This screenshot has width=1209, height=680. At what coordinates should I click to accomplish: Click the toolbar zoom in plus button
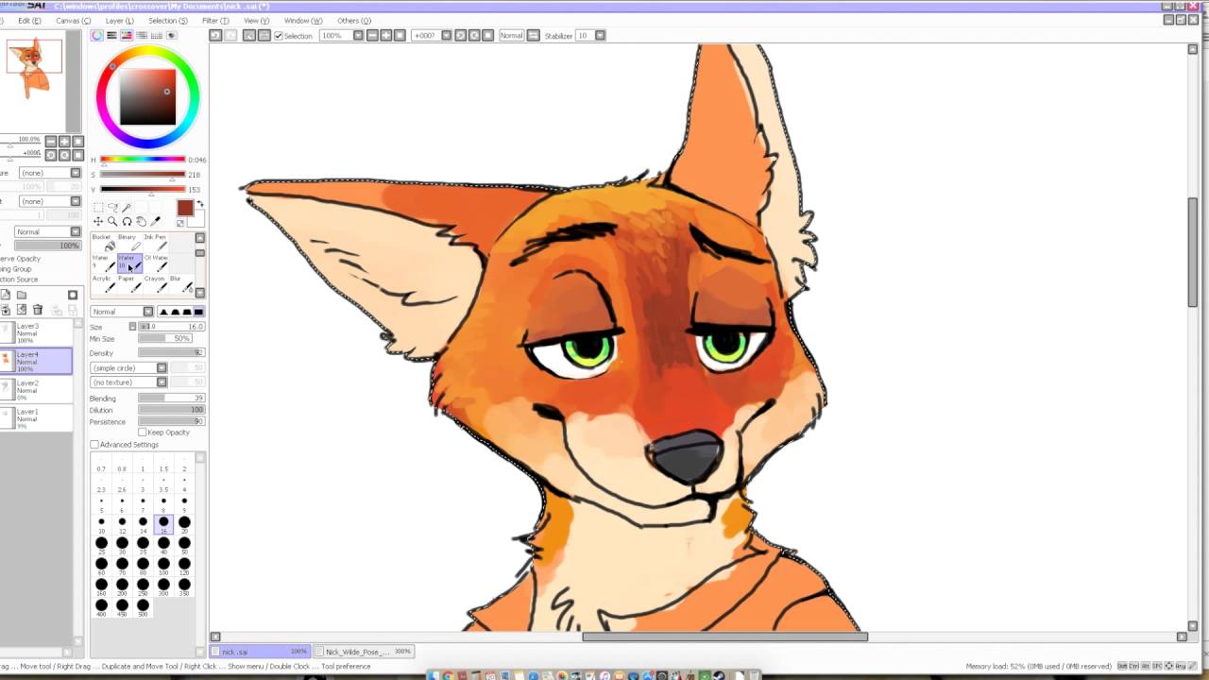pos(386,35)
